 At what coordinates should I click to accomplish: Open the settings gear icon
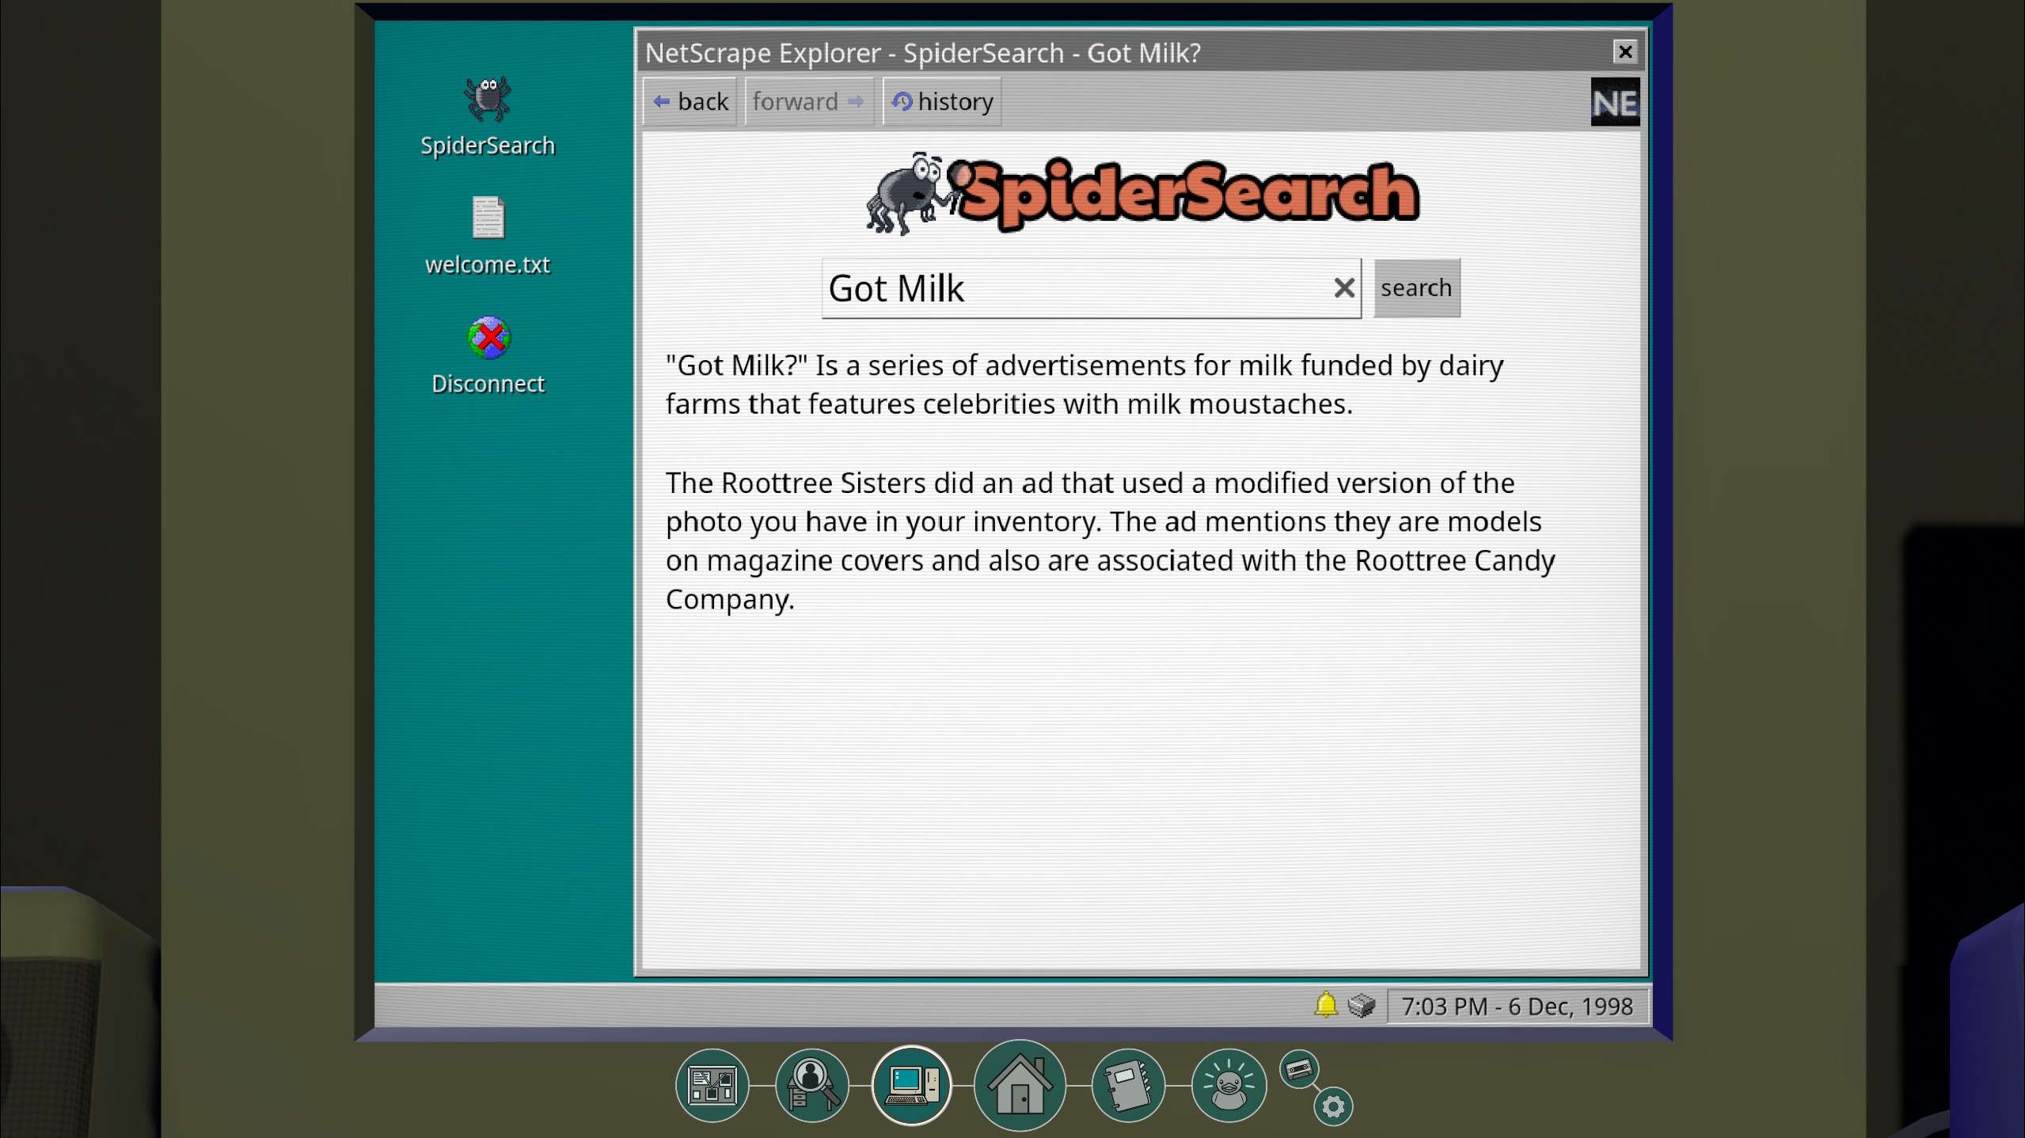pyautogui.click(x=1333, y=1106)
